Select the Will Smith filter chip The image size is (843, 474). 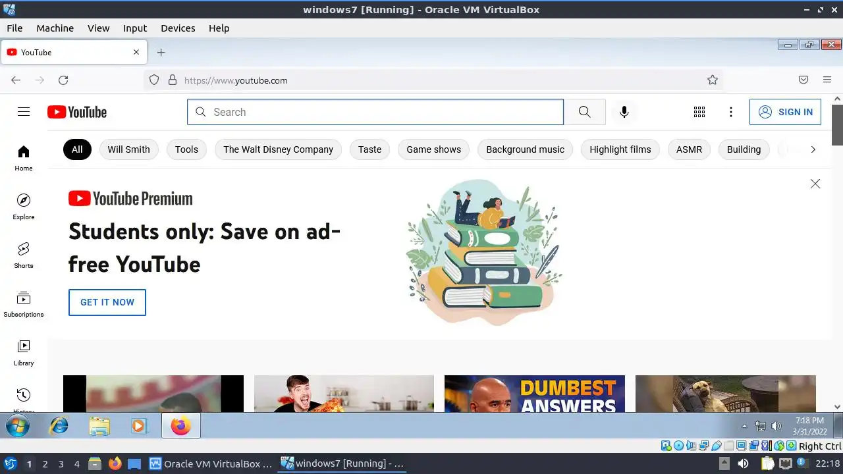[129, 149]
